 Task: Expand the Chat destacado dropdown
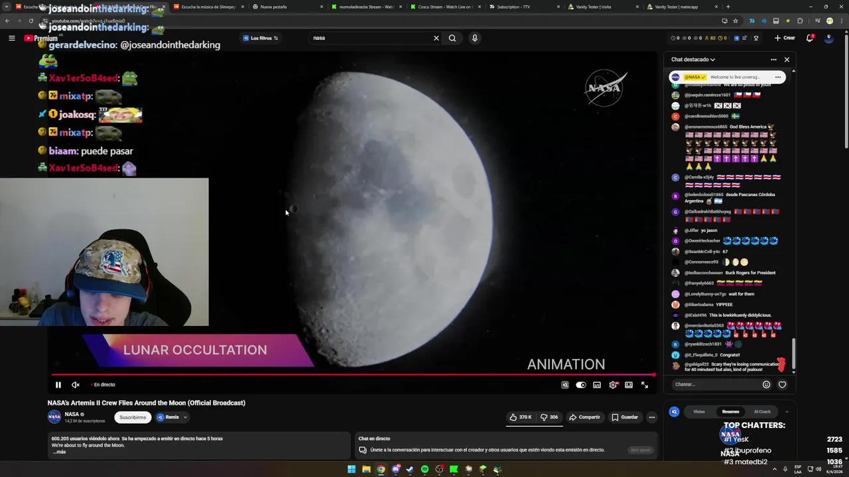(693, 60)
